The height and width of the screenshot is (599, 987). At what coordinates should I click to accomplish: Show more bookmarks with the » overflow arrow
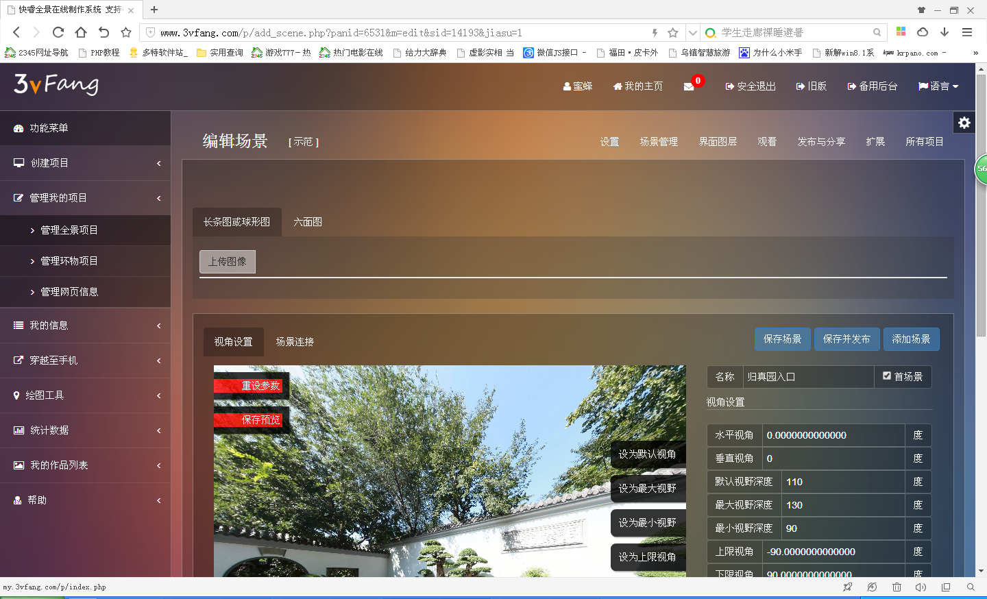[x=975, y=53]
